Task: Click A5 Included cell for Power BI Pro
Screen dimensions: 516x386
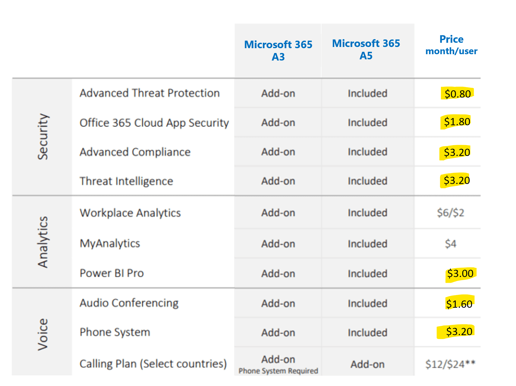Action: click(367, 273)
